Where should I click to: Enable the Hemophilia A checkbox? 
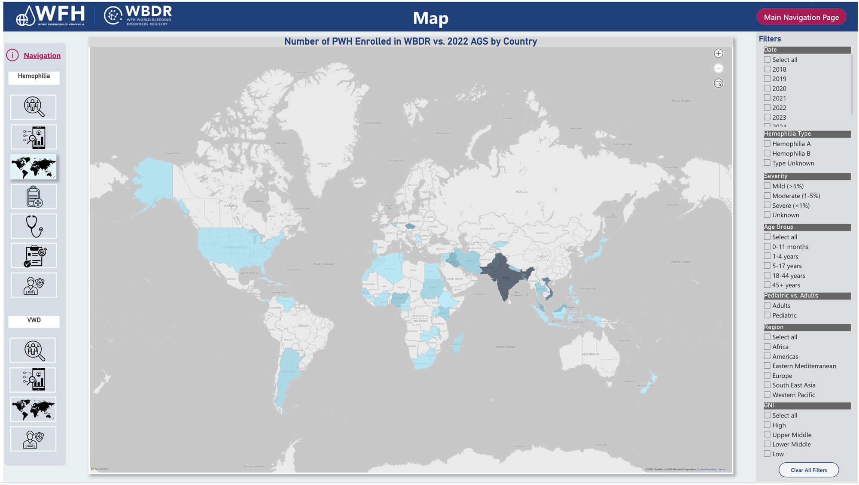767,144
